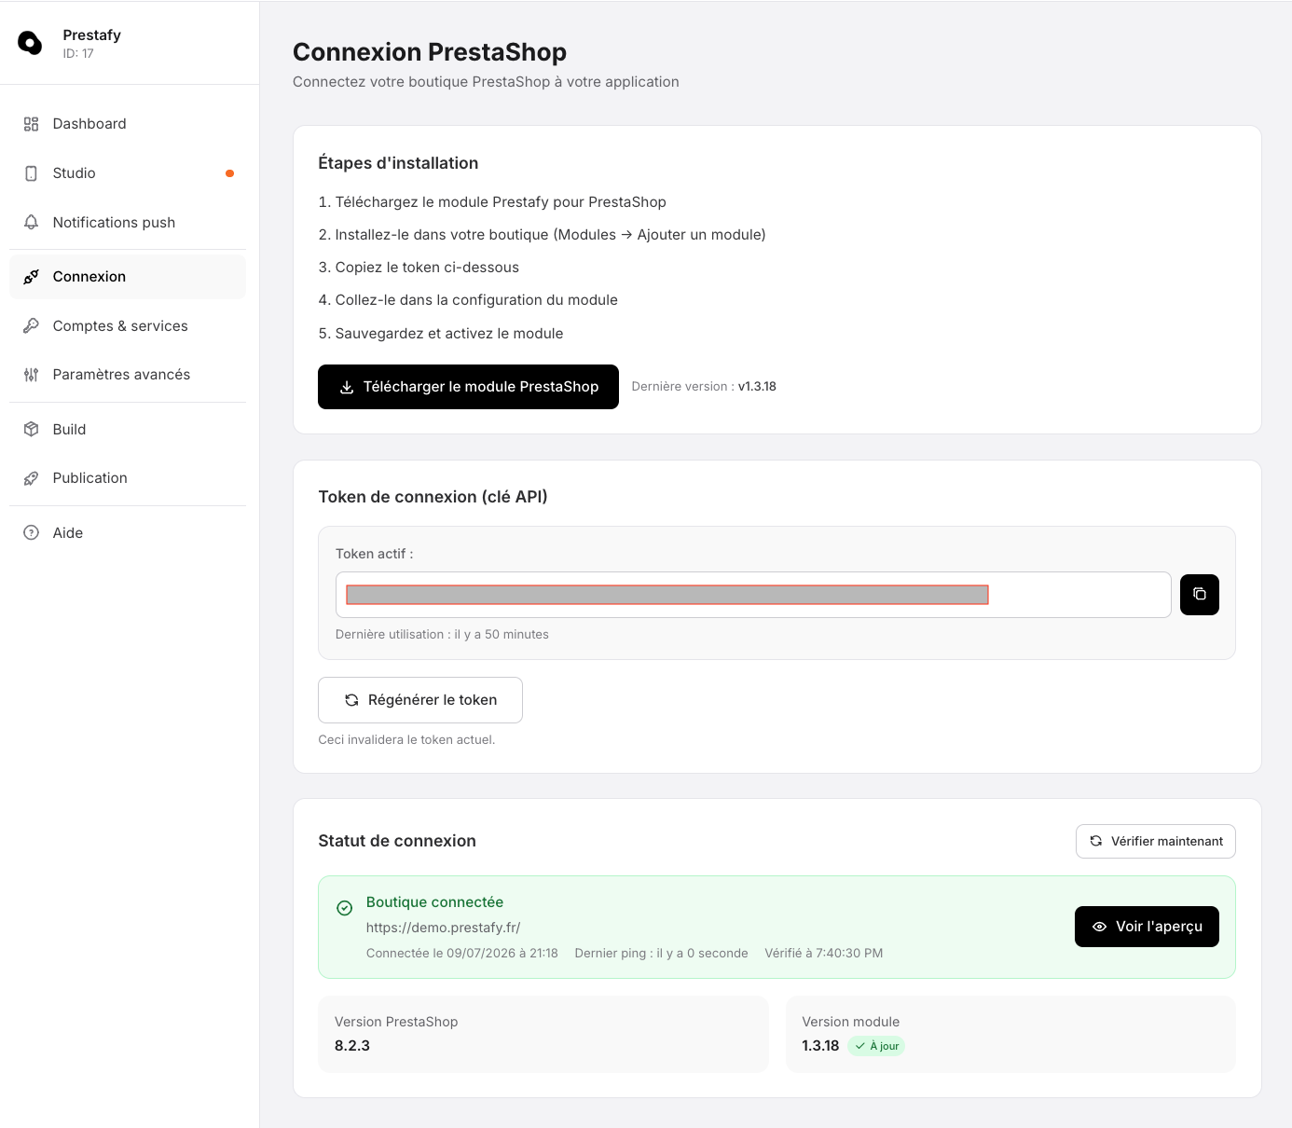The height and width of the screenshot is (1128, 1292).
Task: Open Comptes & services
Action: pos(128,325)
